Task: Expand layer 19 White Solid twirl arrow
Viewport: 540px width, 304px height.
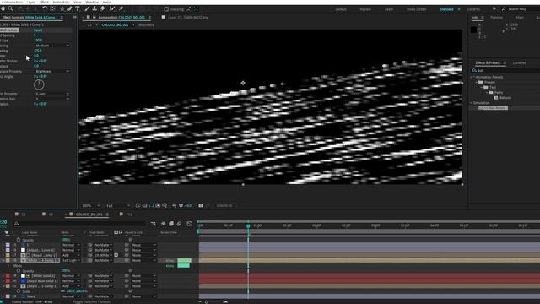Action: click(3, 276)
